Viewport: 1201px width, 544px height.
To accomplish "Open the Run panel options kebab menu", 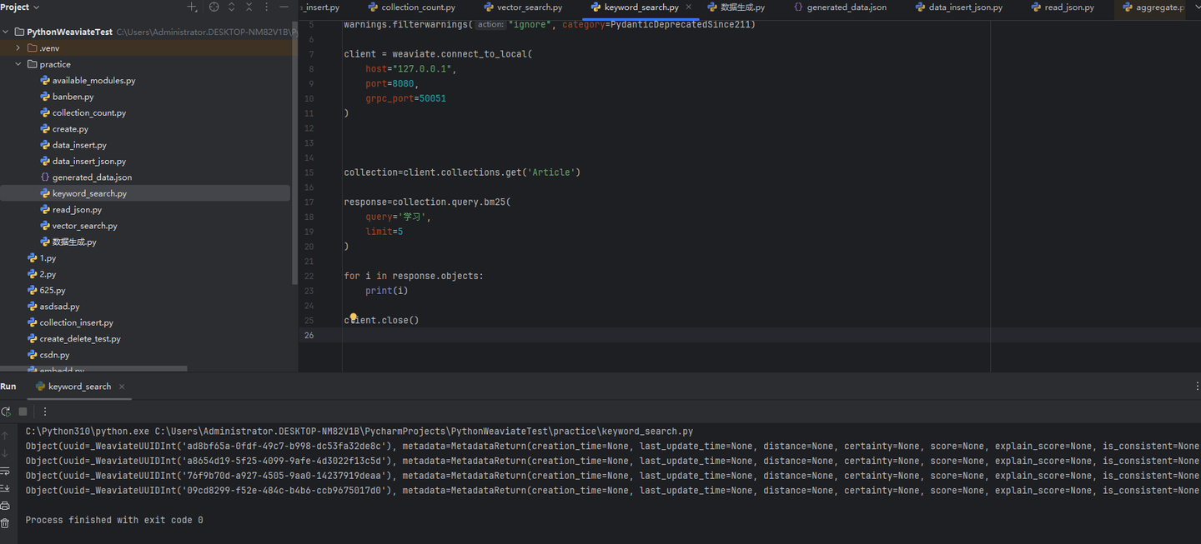I will [x=45, y=411].
